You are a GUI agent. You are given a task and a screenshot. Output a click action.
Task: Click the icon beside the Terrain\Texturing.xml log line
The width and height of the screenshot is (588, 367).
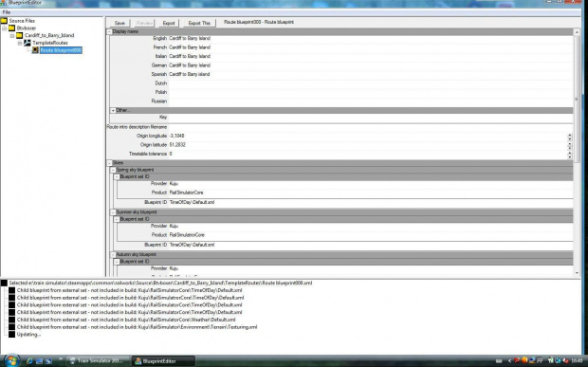12,327
